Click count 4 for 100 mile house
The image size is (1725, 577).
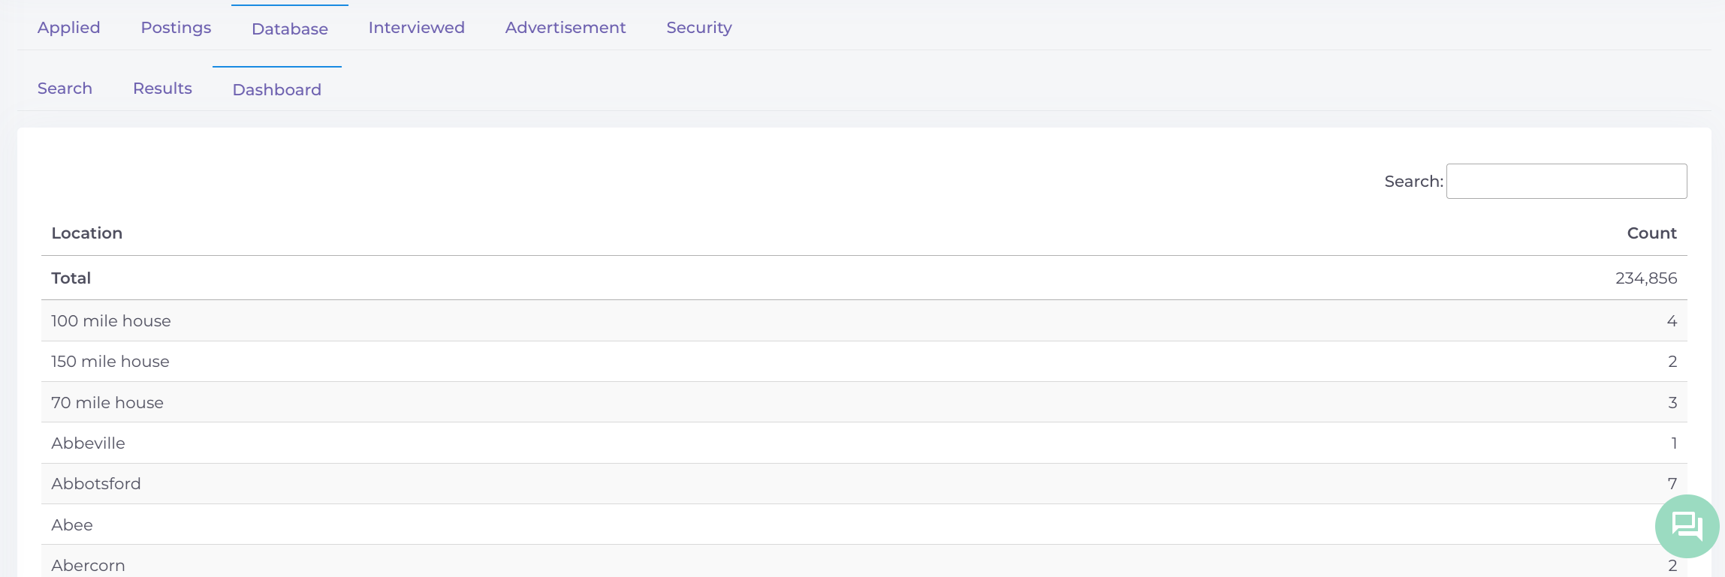tap(1672, 321)
